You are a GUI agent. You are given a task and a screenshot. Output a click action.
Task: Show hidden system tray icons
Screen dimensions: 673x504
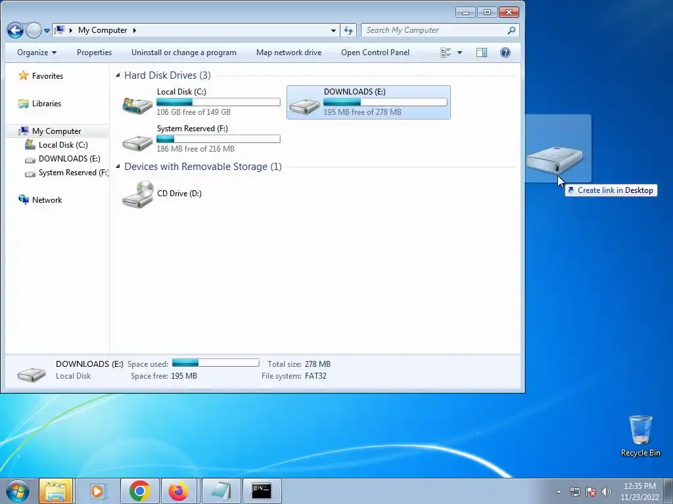559,492
